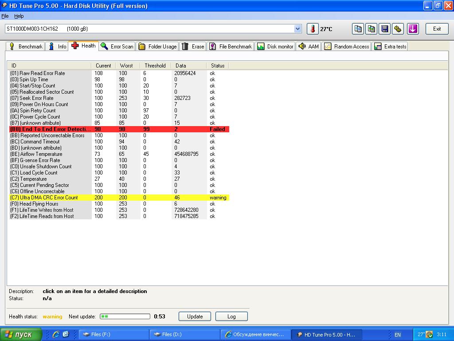Launch Internet Explorer from quick launch
The width and height of the screenshot is (454, 341).
tap(55, 334)
